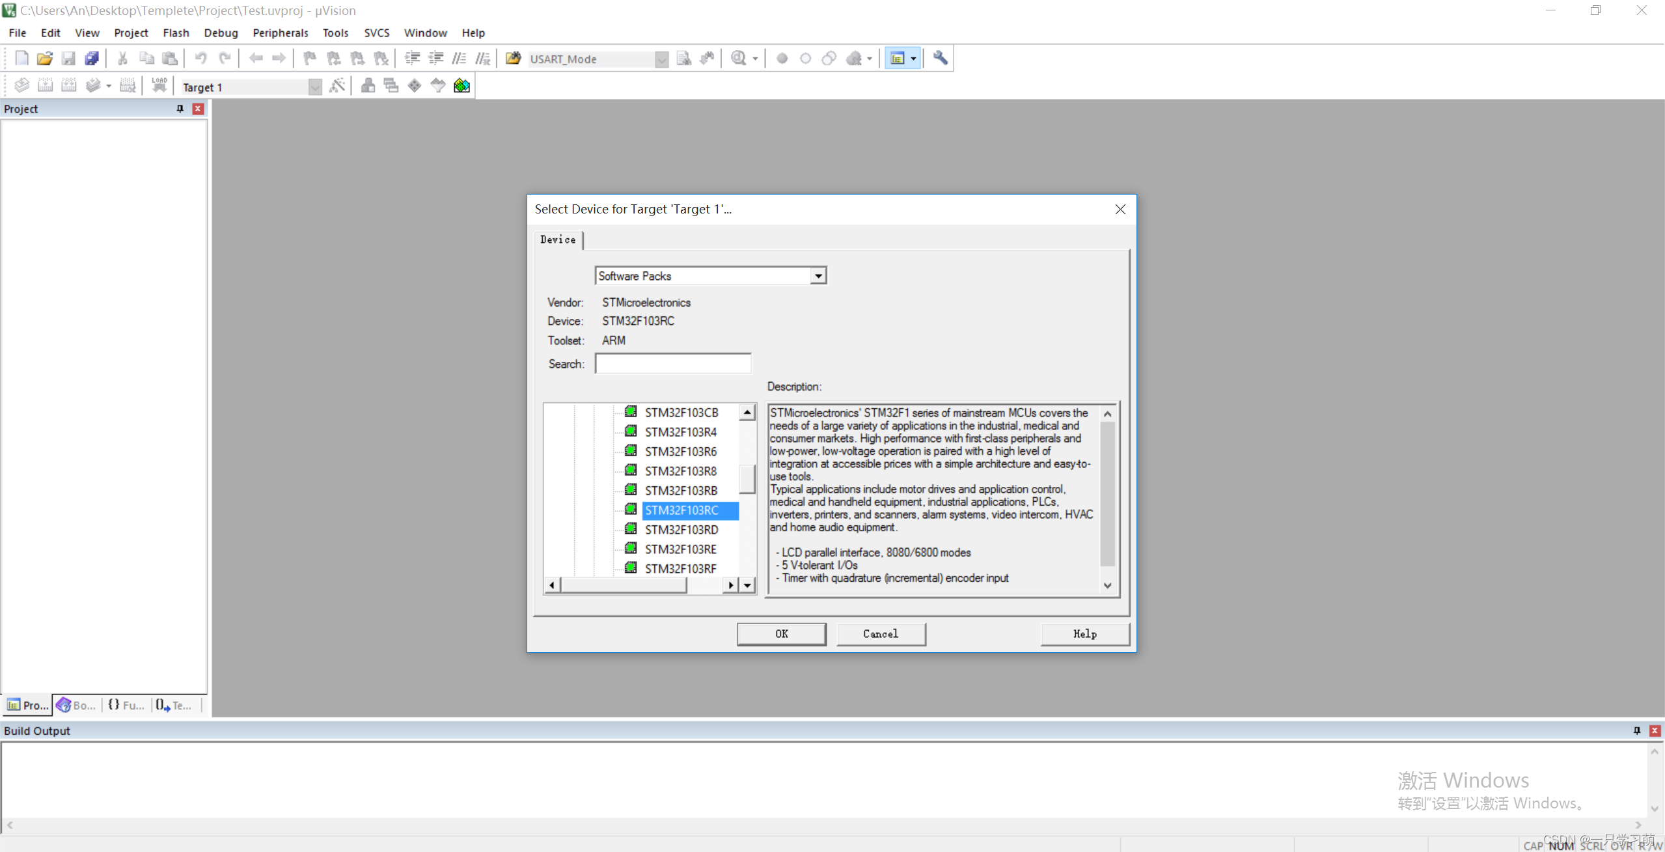Select STM32F103RE from device list
This screenshot has height=852, width=1665.
[x=681, y=549]
